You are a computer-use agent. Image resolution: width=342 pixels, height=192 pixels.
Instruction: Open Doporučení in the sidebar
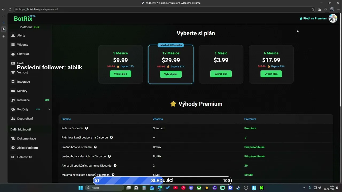(25, 119)
